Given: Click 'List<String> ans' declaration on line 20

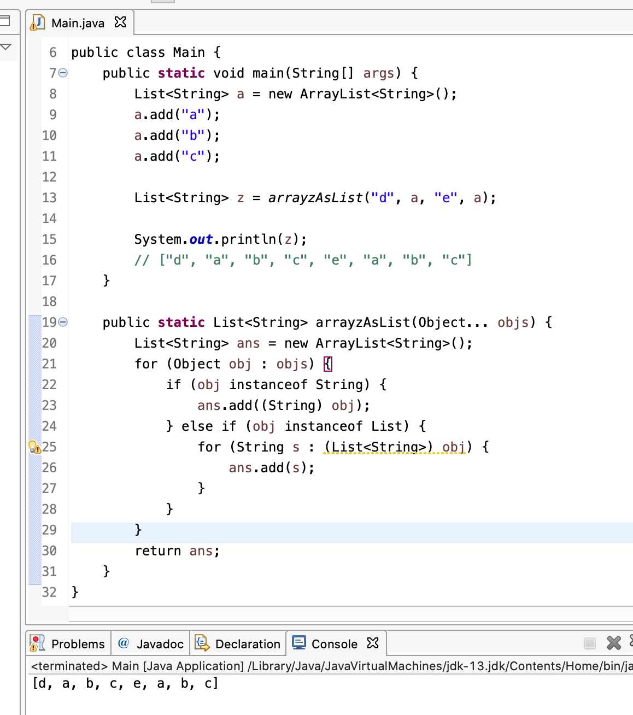Looking at the screenshot, I should 197,343.
